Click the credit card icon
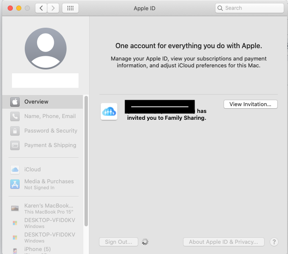This screenshot has height=254, width=288. [x=15, y=145]
